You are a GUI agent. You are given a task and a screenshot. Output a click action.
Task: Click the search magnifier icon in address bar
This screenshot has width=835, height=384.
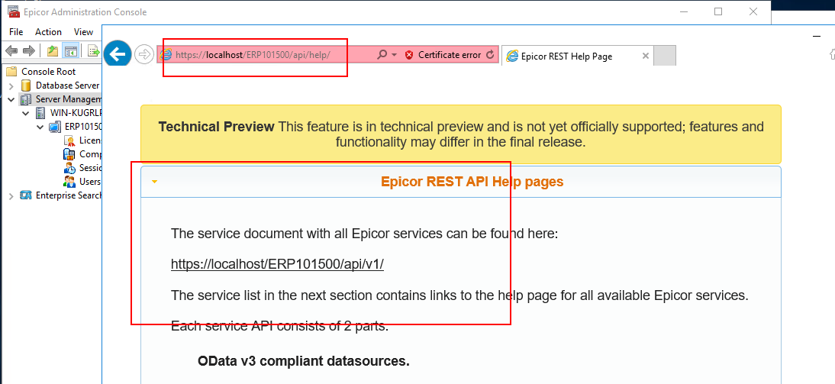point(382,55)
